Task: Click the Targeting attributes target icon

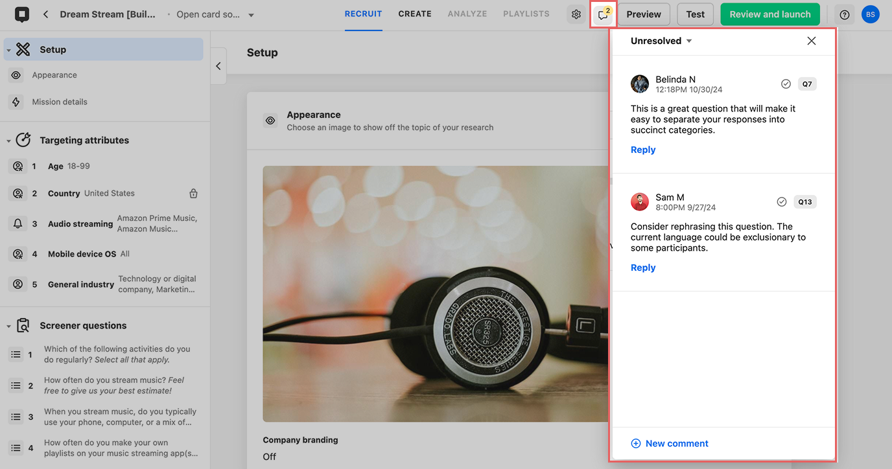Action: (x=23, y=140)
